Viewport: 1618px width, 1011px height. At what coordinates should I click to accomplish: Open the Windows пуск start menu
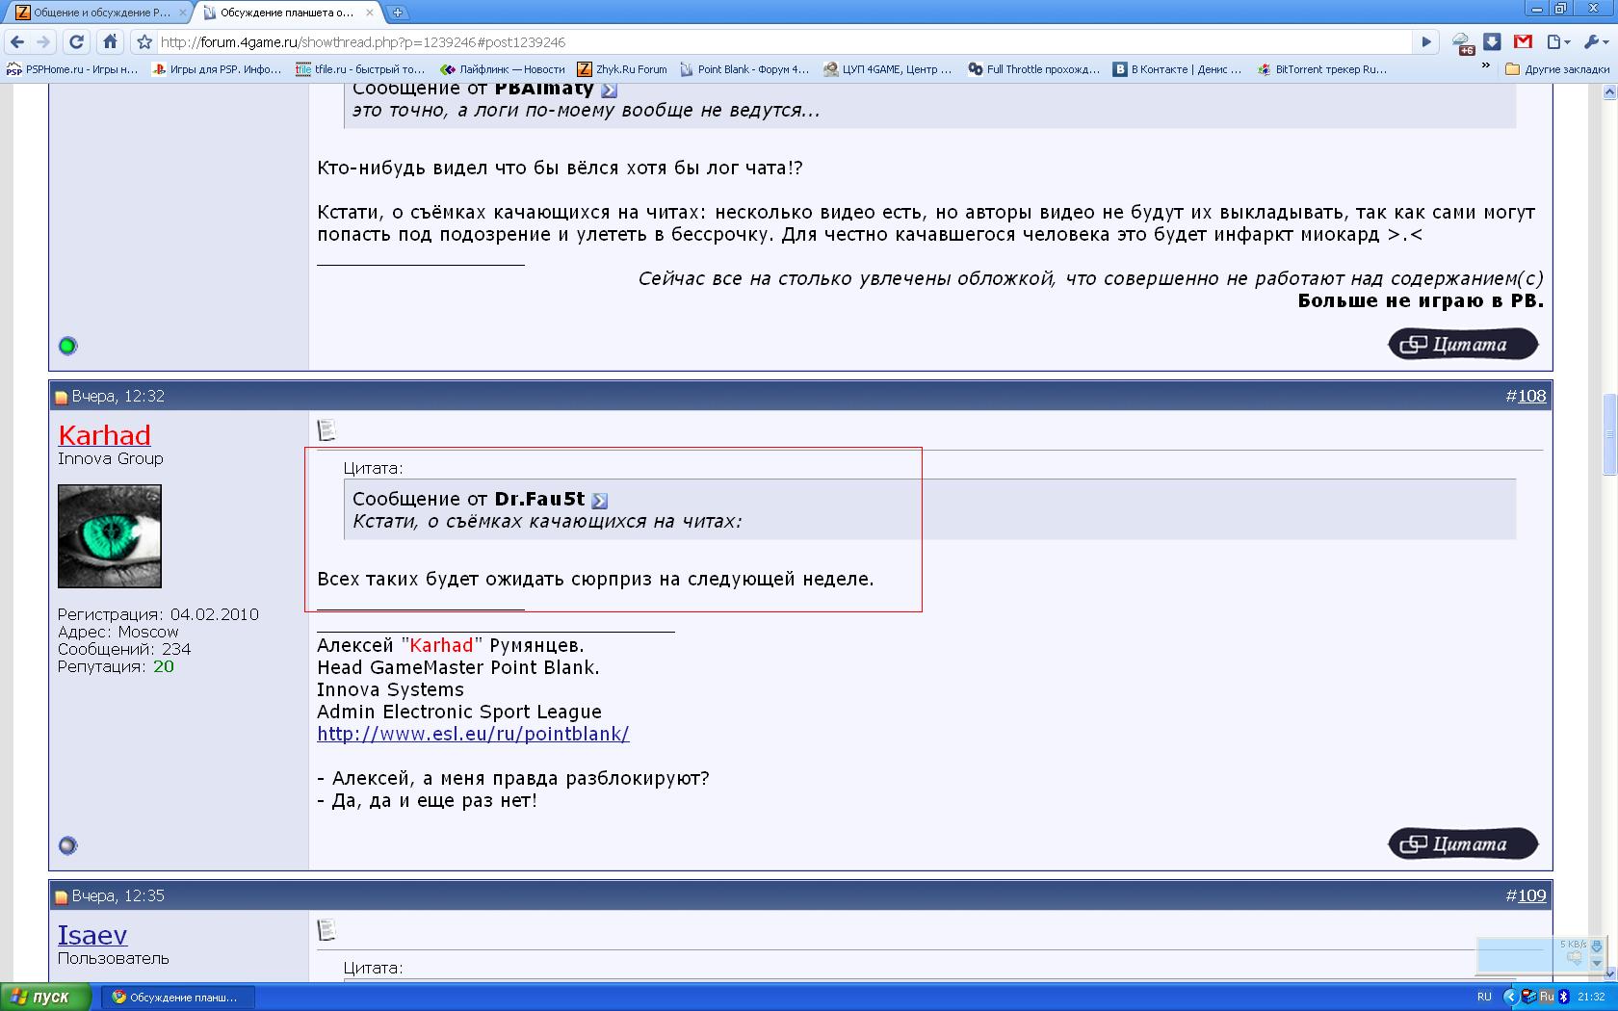(x=46, y=997)
